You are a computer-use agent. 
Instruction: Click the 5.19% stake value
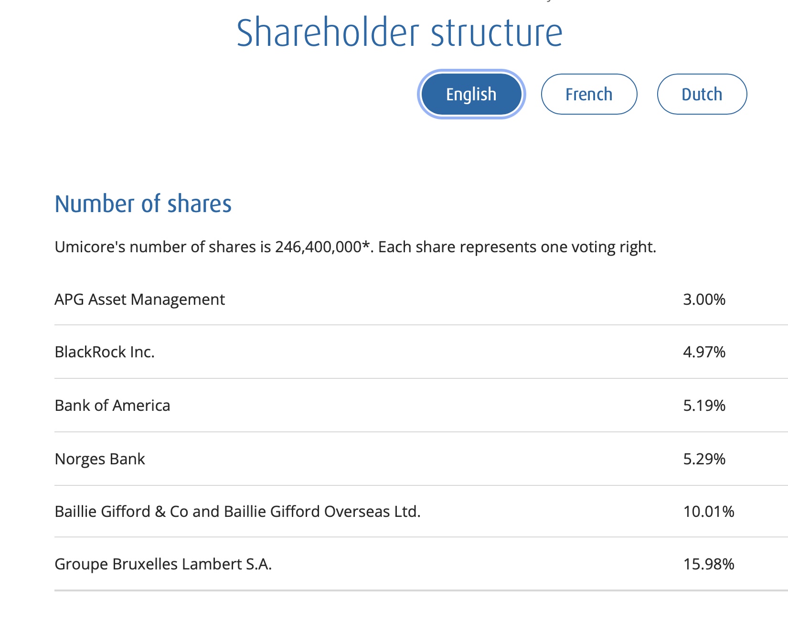[x=704, y=406]
